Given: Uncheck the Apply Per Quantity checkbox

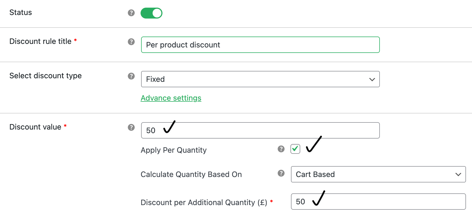Looking at the screenshot, I should (295, 149).
